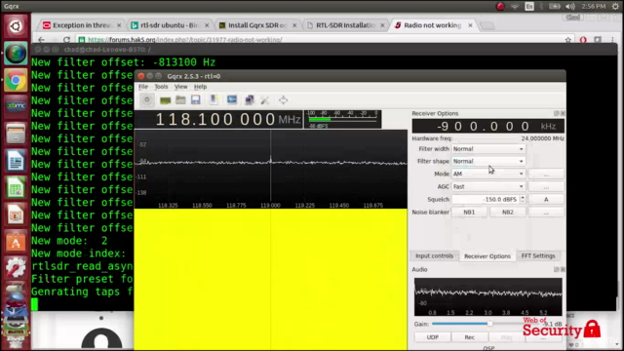Open Ubuntu Software Center launcher icon

pyautogui.click(x=16, y=242)
